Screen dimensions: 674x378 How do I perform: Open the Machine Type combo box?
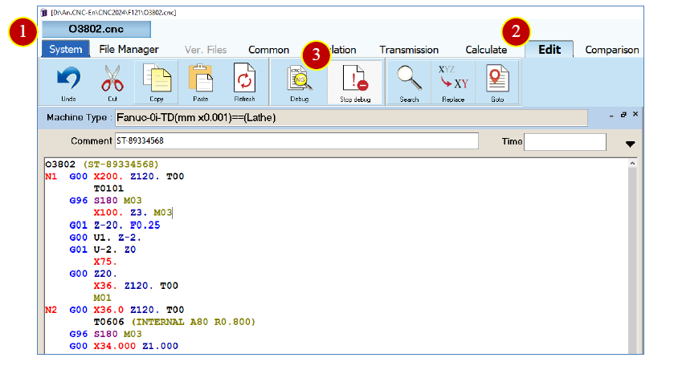tap(351, 118)
